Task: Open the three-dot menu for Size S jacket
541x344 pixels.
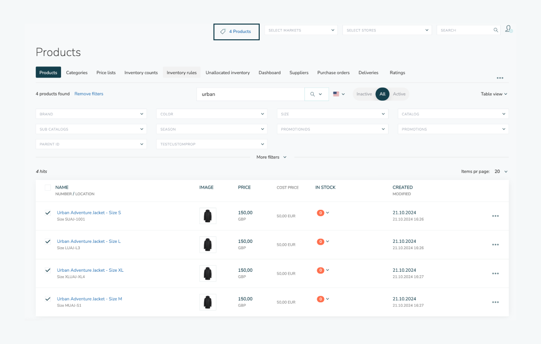Action: [x=495, y=216]
